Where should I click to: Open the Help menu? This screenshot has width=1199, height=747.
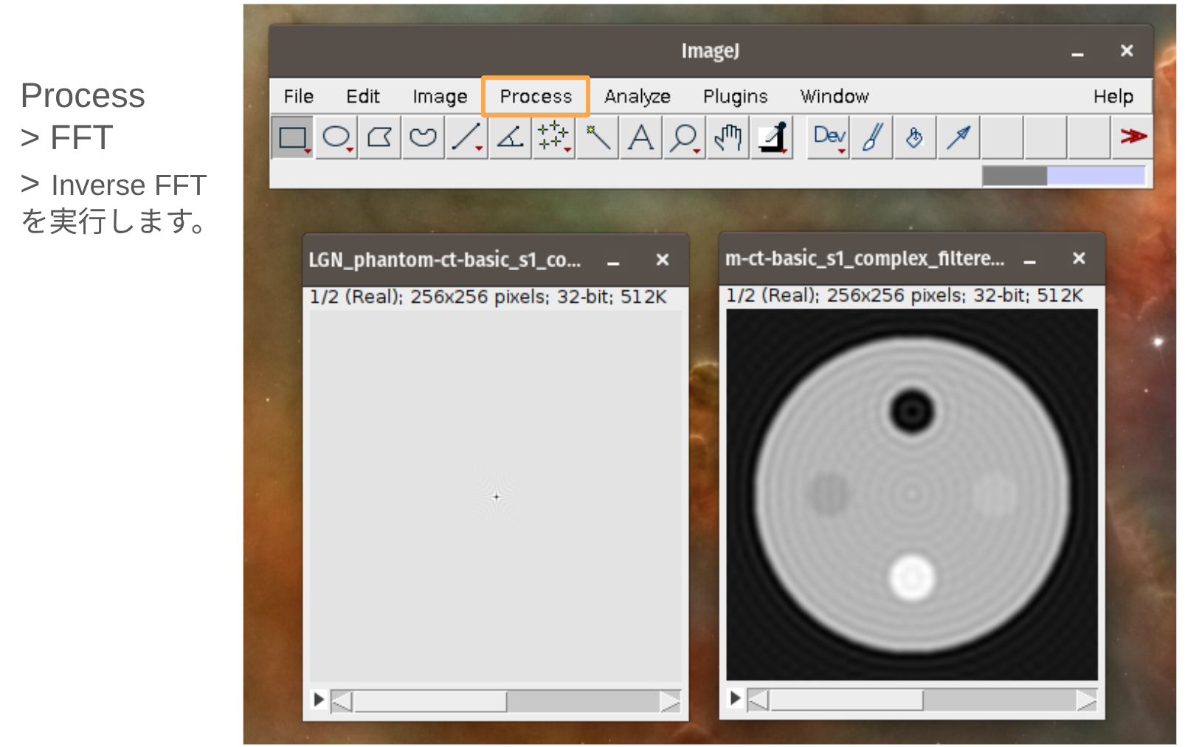pos(1113,97)
